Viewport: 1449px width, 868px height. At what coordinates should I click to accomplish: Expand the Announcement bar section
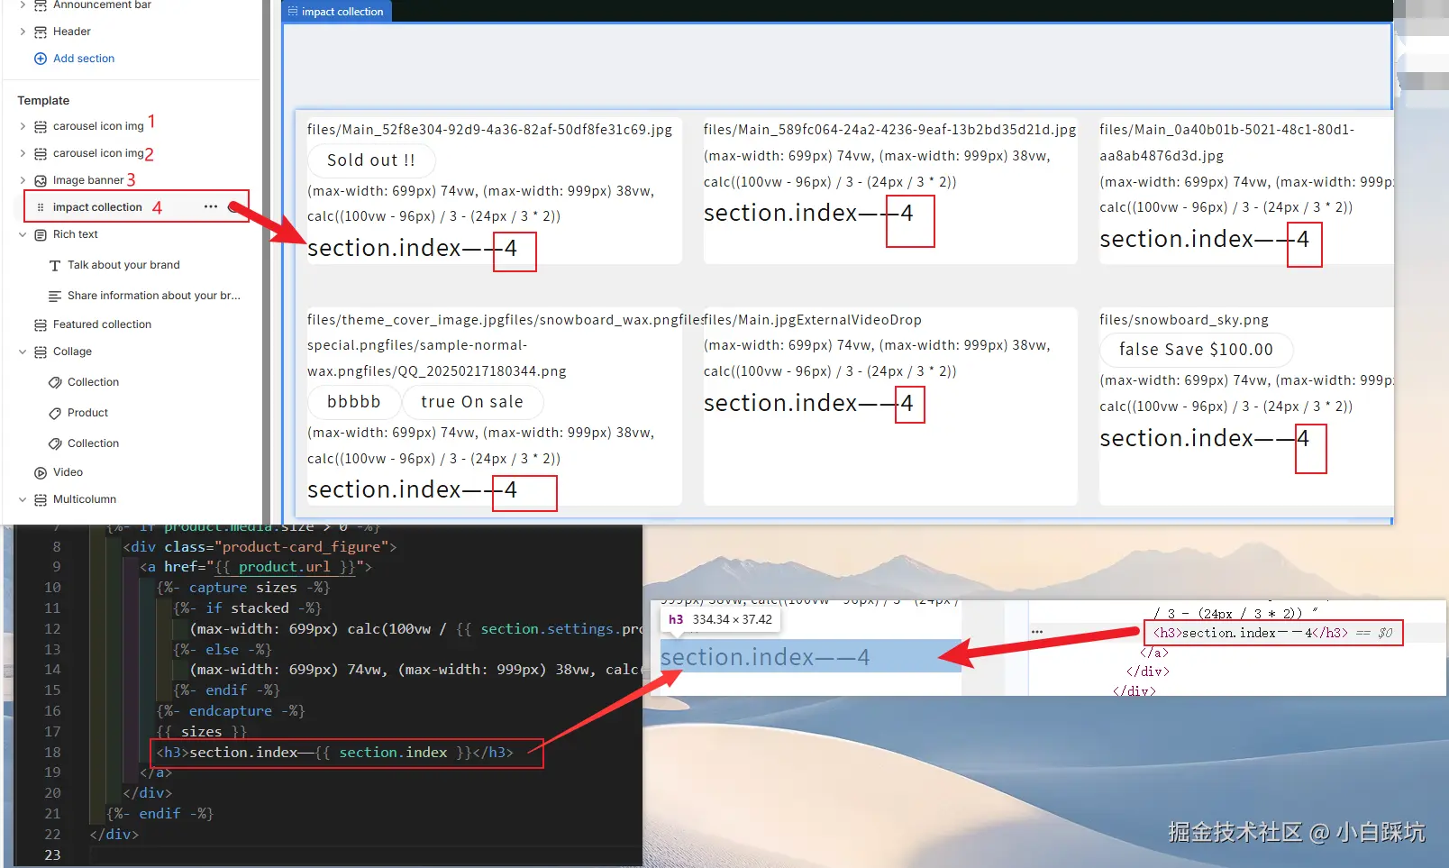23,5
